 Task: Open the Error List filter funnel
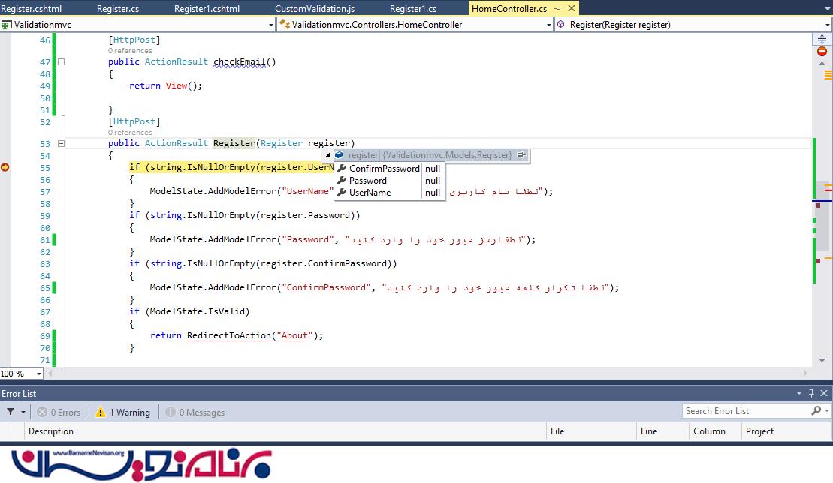tap(11, 412)
